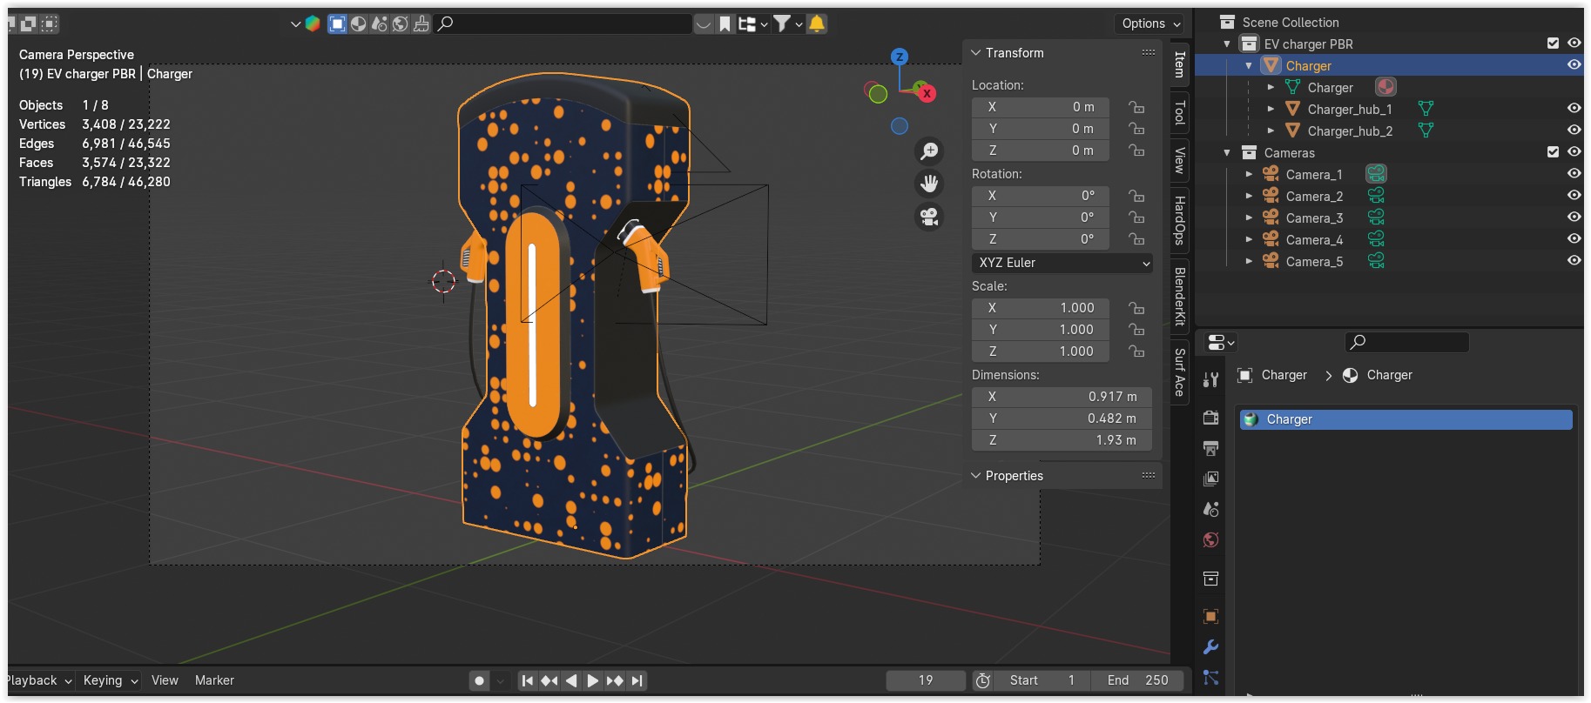Jump to the first frame

point(527,680)
